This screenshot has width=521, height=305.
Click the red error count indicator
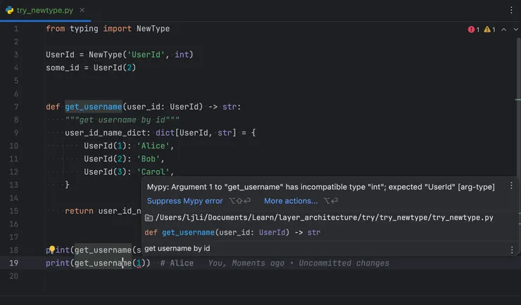tap(473, 30)
